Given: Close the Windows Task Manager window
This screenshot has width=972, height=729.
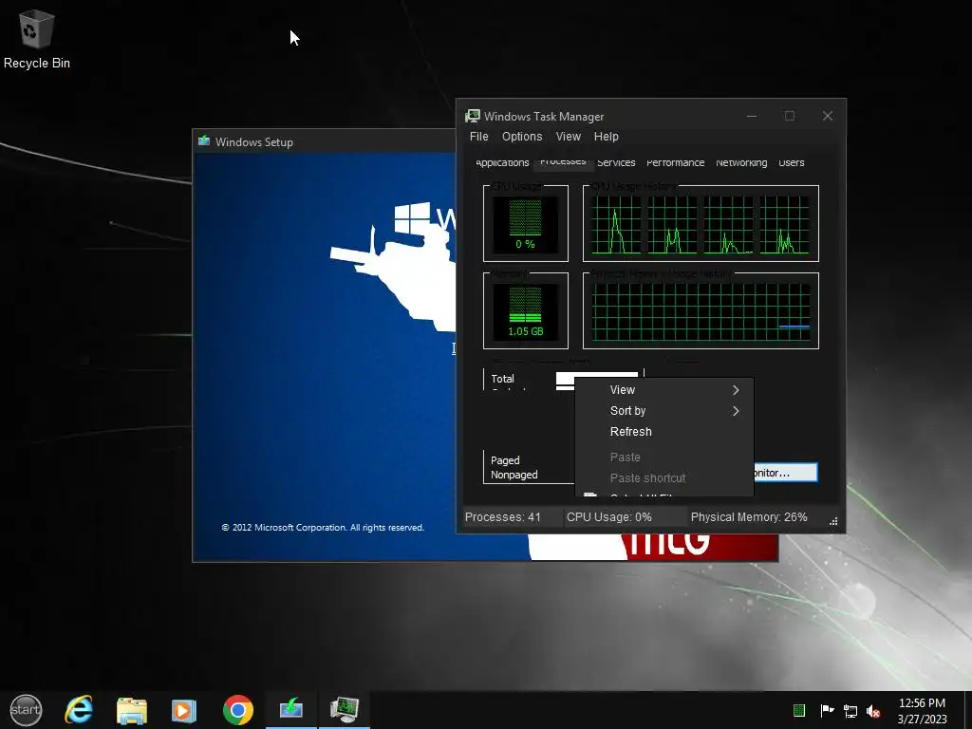Looking at the screenshot, I should 827,116.
